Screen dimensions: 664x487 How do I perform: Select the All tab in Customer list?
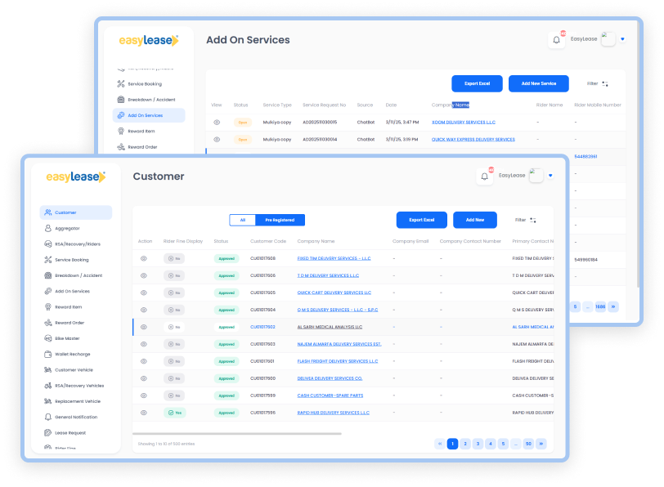(x=242, y=220)
